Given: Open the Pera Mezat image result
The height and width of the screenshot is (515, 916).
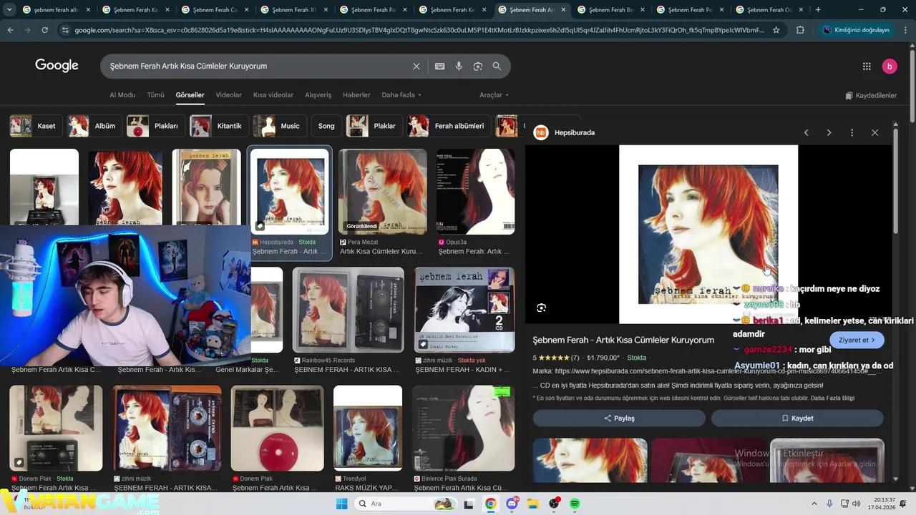Looking at the screenshot, I should (x=382, y=192).
